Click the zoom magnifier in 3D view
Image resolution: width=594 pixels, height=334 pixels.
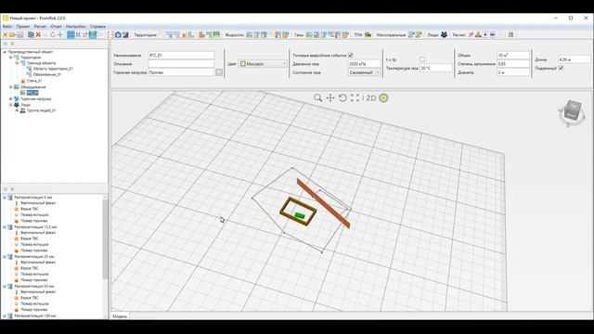317,98
